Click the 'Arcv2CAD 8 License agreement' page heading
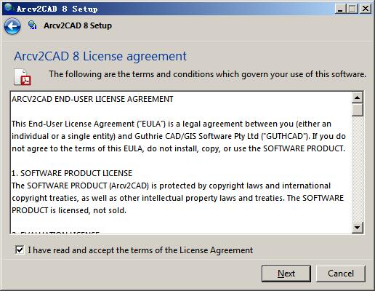This screenshot has width=375, height=291. tap(100, 56)
